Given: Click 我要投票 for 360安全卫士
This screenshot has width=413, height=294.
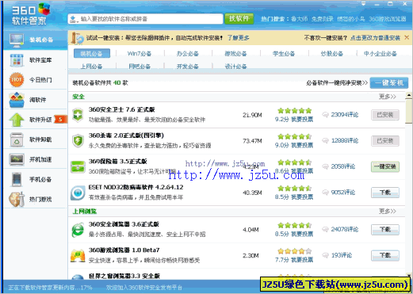Looking at the screenshot, I should [302, 120].
